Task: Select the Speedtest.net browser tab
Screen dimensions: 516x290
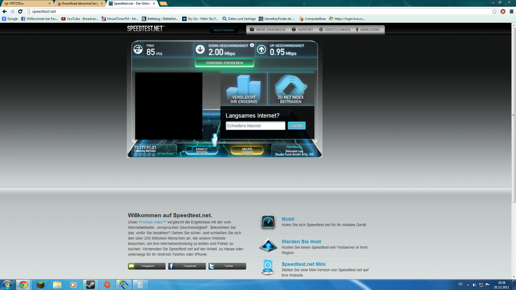Action: pyautogui.click(x=132, y=3)
